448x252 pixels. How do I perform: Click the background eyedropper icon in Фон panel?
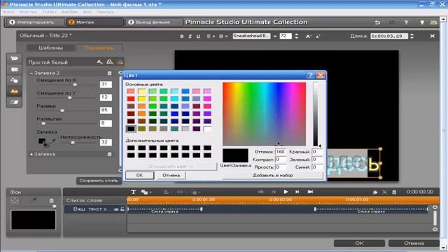(34, 201)
